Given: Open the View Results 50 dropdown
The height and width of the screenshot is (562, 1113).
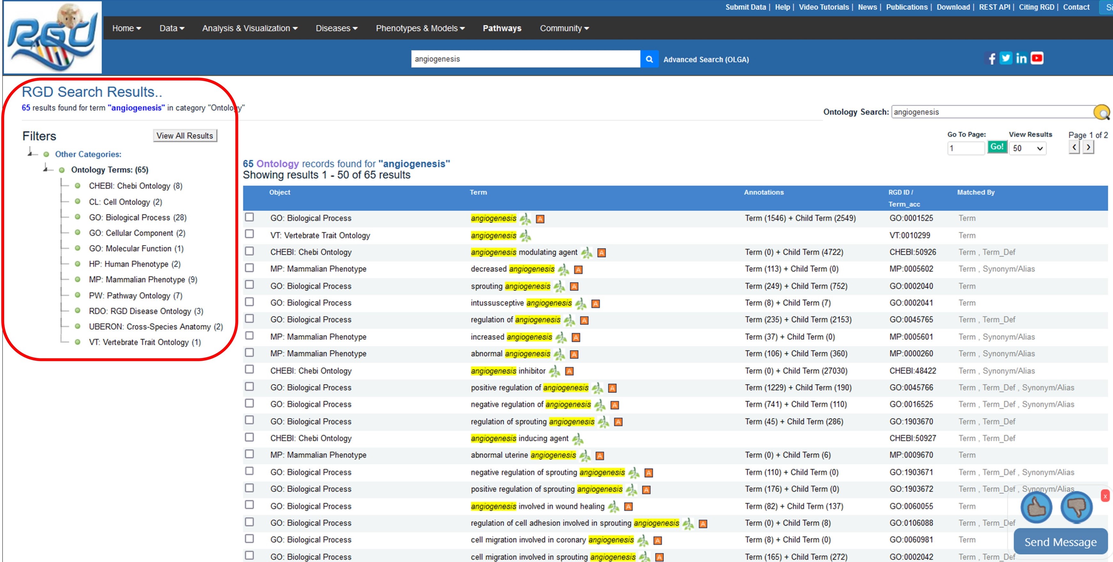Looking at the screenshot, I should [1027, 148].
